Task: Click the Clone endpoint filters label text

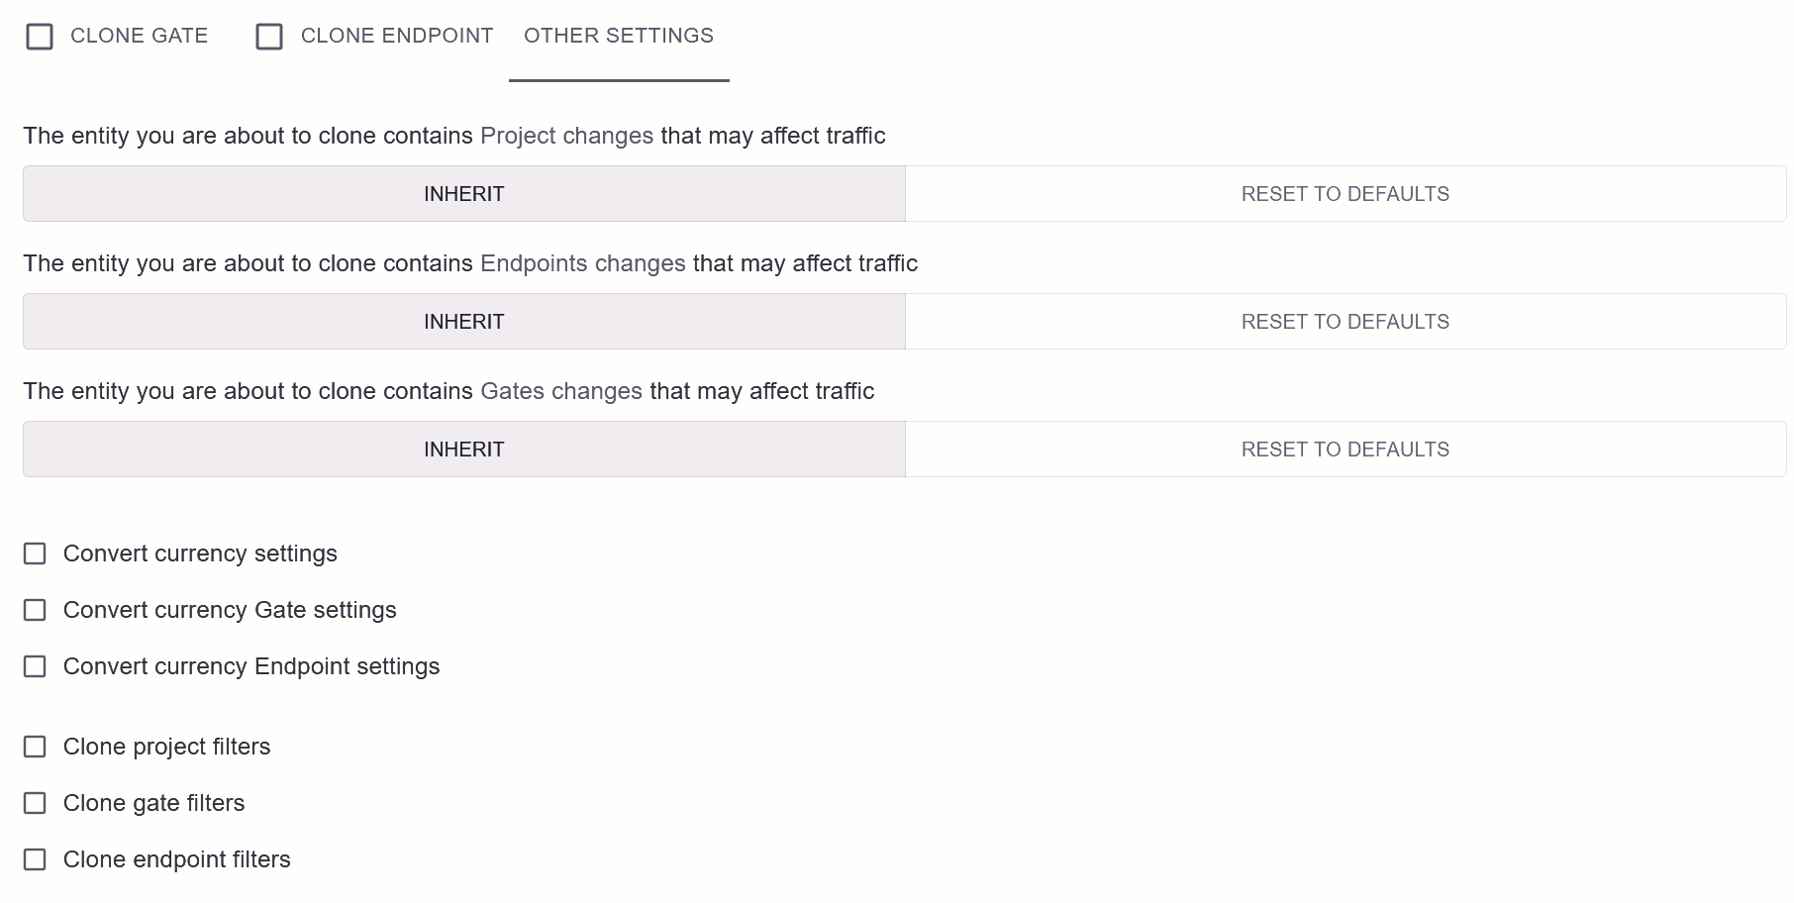Action: [177, 859]
